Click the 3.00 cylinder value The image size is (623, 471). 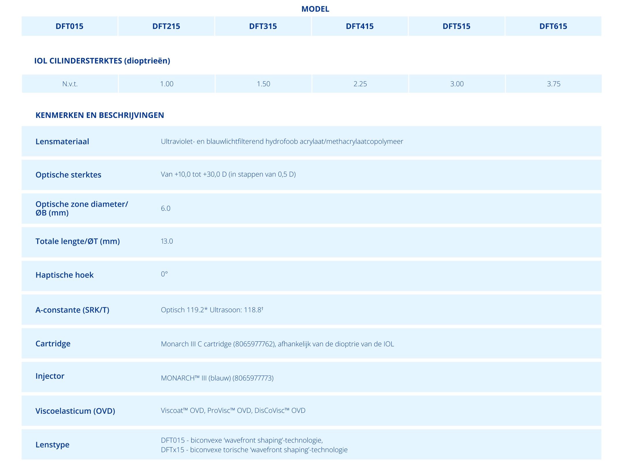click(x=457, y=84)
